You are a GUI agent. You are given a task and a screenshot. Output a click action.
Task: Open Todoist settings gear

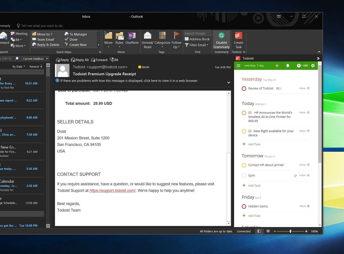tap(313, 66)
